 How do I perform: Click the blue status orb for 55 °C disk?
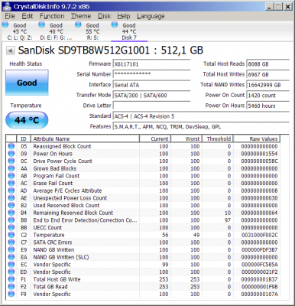[78, 25]
